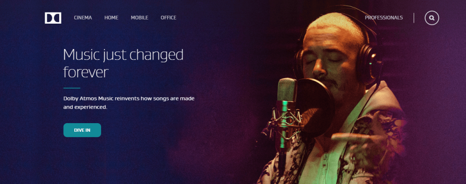Viewport: 466px width, 184px height.
Task: Click the DIVE IN button
Action: (82, 130)
